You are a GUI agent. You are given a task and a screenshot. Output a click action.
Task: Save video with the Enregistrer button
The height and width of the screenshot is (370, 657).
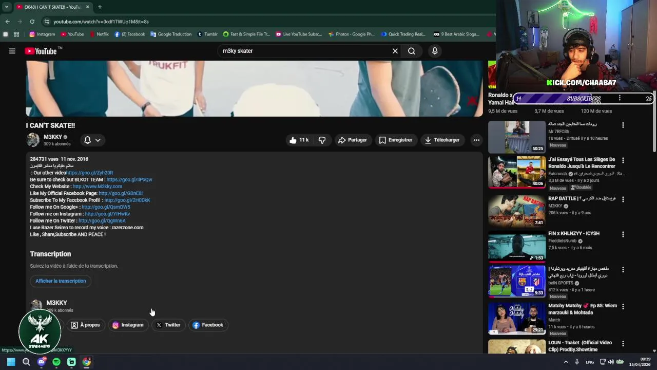pyautogui.click(x=396, y=140)
